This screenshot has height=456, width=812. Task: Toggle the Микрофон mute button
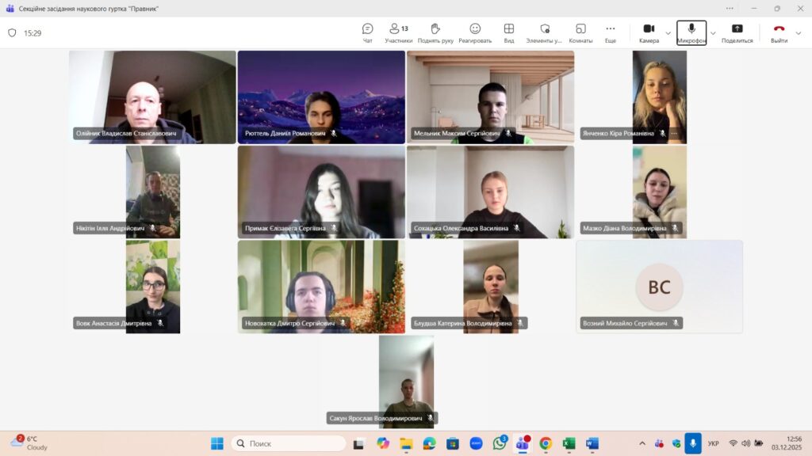[691, 32]
